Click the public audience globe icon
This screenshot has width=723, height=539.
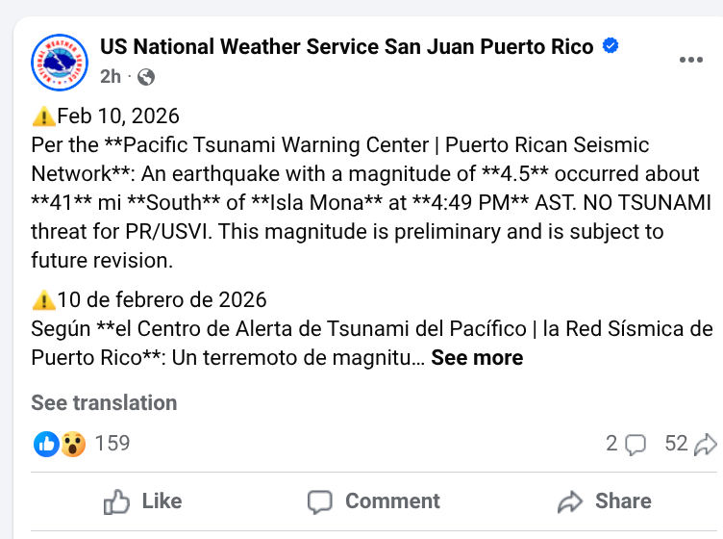[145, 77]
